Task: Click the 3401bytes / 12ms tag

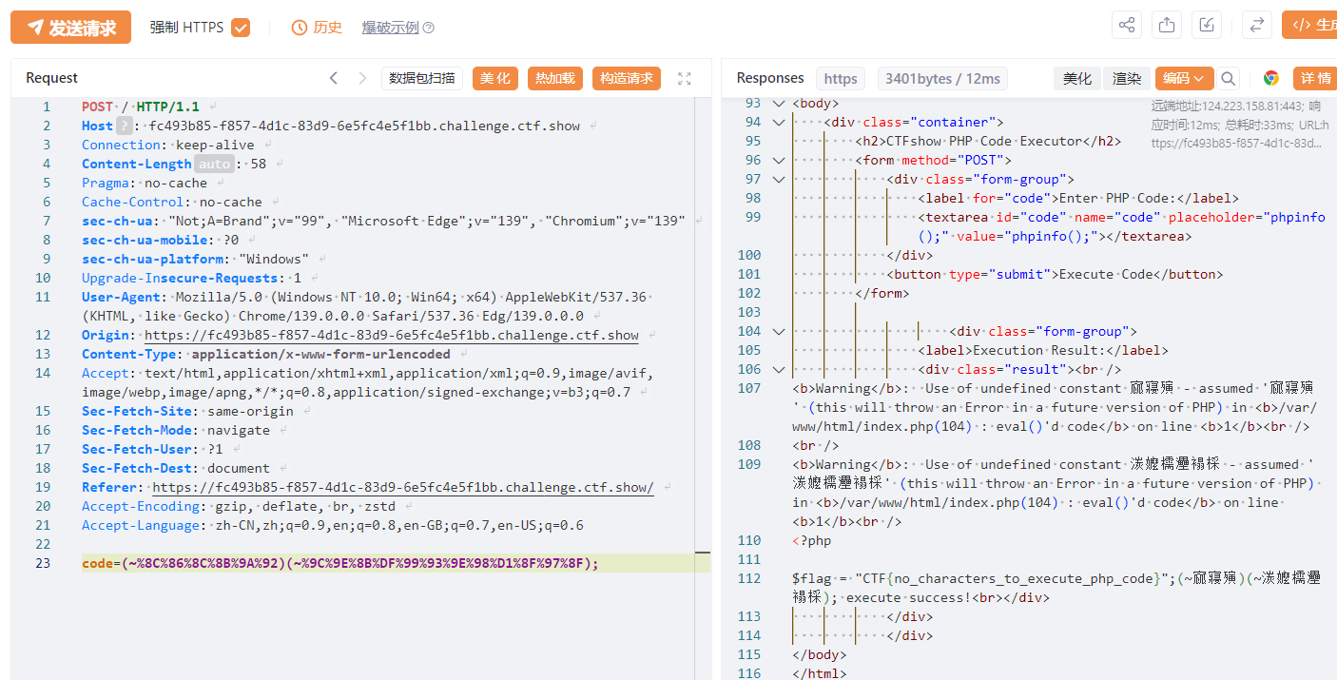Action: click(942, 79)
